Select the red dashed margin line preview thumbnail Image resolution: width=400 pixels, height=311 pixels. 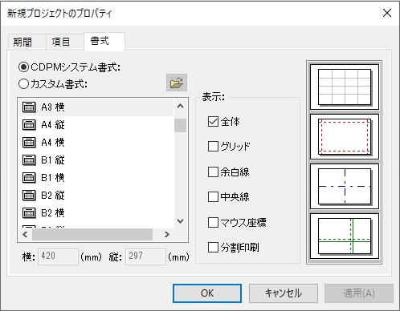tap(345, 136)
